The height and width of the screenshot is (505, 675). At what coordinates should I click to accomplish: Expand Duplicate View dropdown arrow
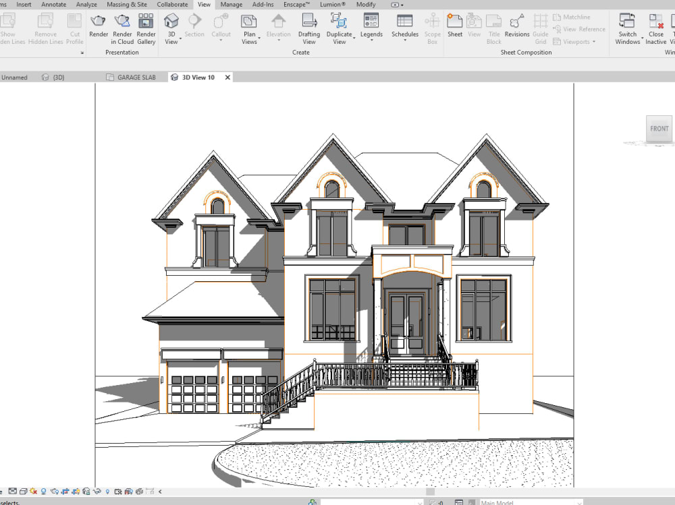pyautogui.click(x=354, y=38)
